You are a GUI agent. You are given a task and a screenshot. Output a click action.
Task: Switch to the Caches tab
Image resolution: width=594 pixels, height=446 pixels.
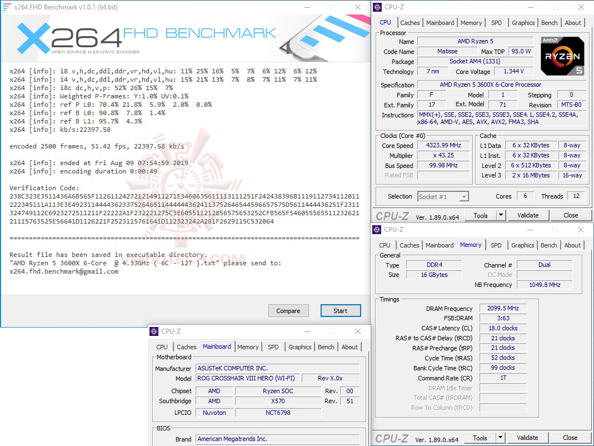tap(410, 22)
